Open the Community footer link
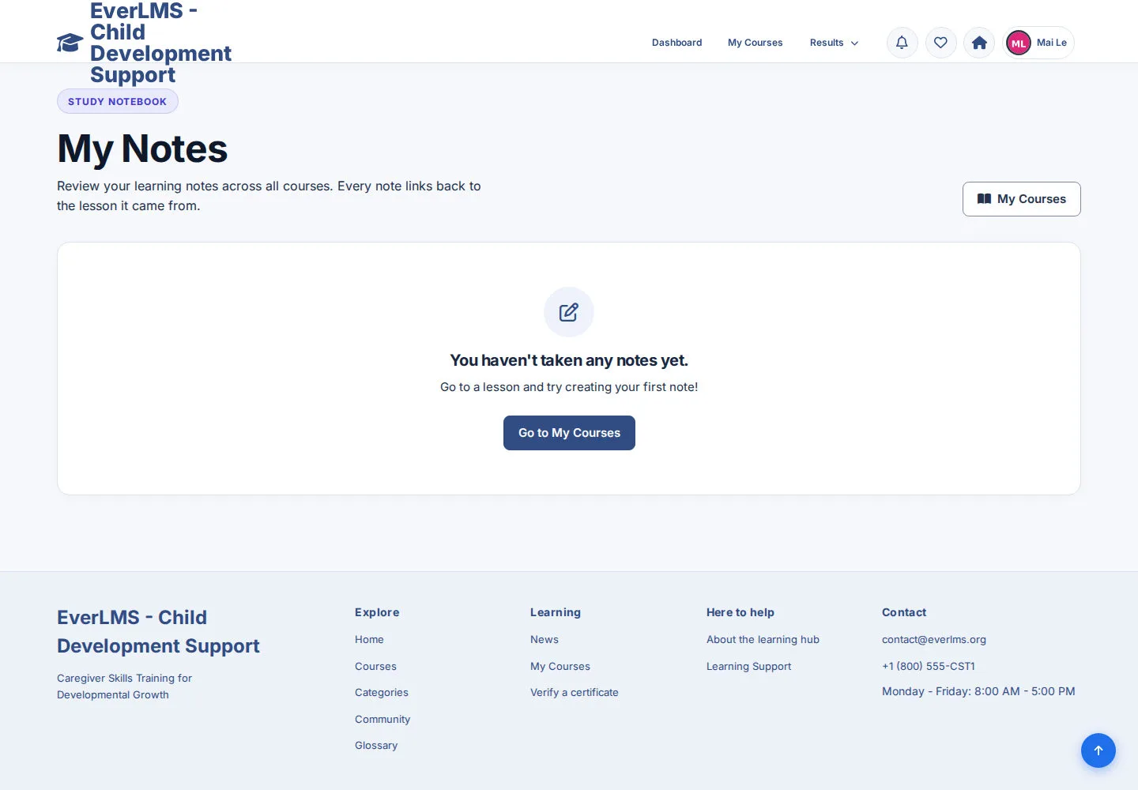 point(382,719)
